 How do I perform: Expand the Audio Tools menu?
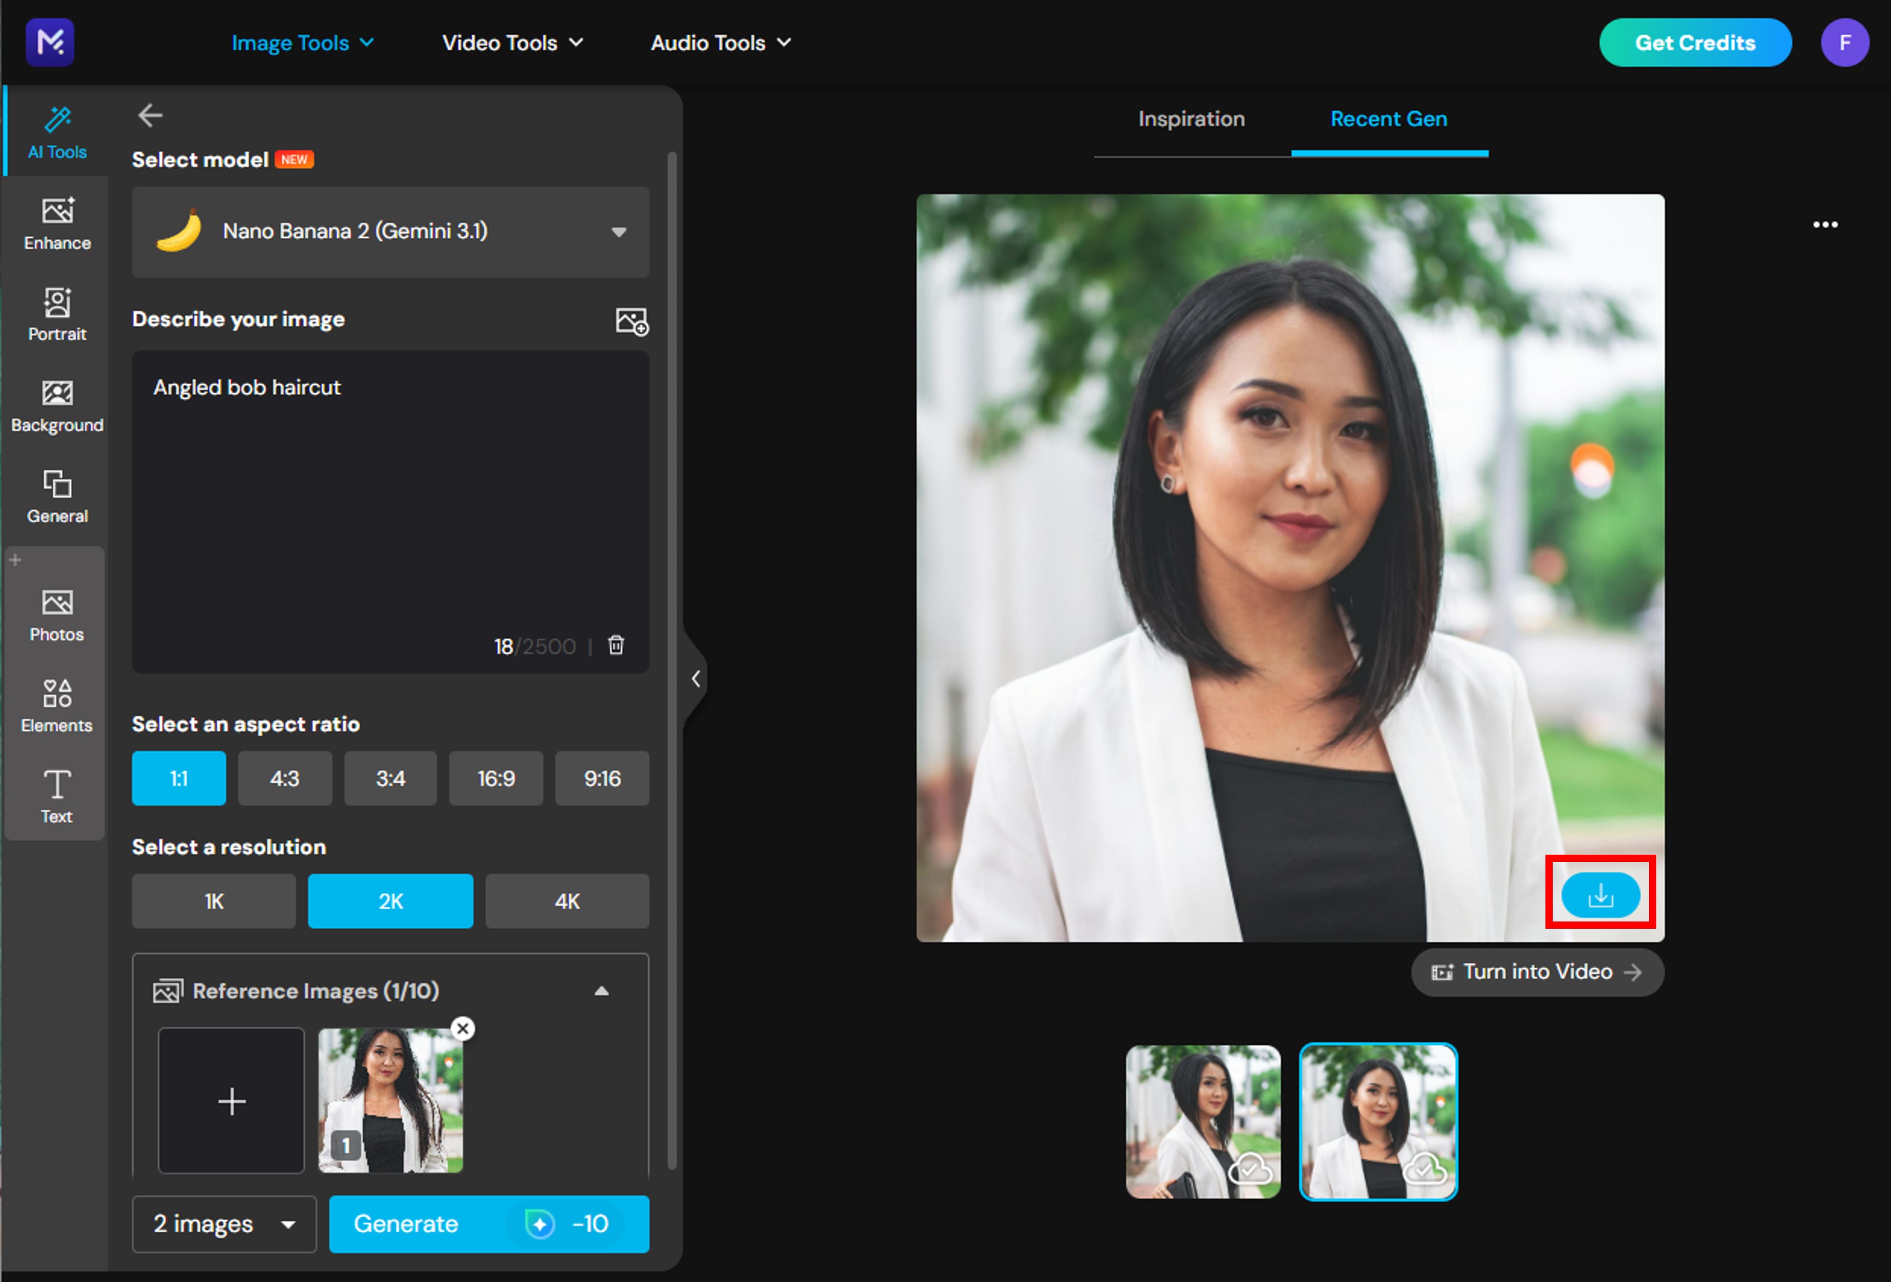tap(720, 42)
